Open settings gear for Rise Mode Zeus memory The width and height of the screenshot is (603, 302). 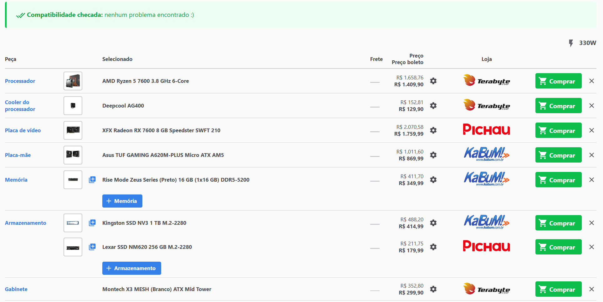coord(433,180)
